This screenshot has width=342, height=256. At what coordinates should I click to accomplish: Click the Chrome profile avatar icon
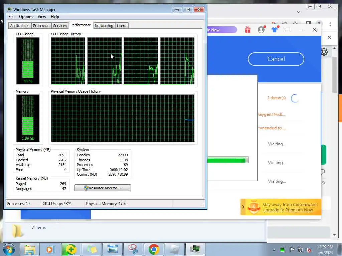[x=319, y=23]
